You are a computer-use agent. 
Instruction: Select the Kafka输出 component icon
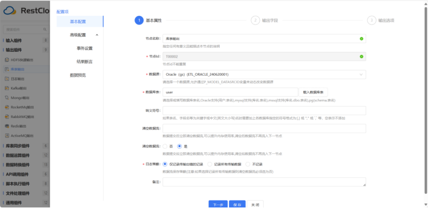pyautogui.click(x=7, y=88)
